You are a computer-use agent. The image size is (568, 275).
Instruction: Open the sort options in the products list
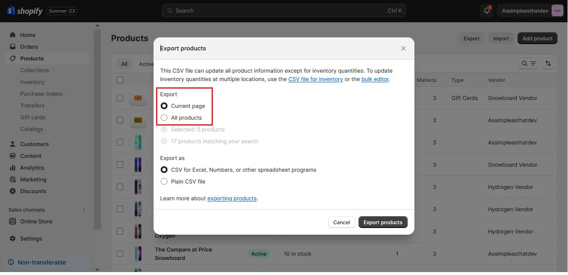(x=548, y=63)
